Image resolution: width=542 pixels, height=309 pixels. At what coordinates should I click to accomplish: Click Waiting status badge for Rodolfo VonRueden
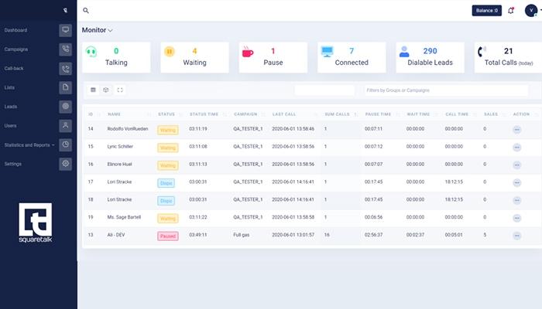point(168,130)
